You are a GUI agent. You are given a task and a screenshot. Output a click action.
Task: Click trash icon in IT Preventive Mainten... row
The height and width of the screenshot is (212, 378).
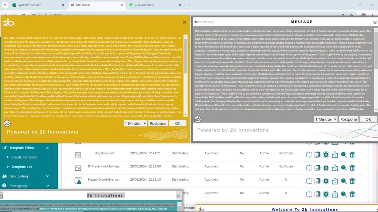[352, 168]
